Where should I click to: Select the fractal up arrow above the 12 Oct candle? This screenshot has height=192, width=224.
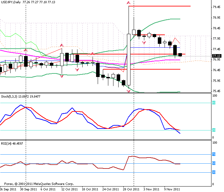(62, 45)
